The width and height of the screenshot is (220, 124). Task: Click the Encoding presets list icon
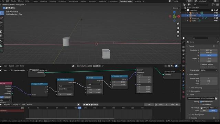point(214,118)
